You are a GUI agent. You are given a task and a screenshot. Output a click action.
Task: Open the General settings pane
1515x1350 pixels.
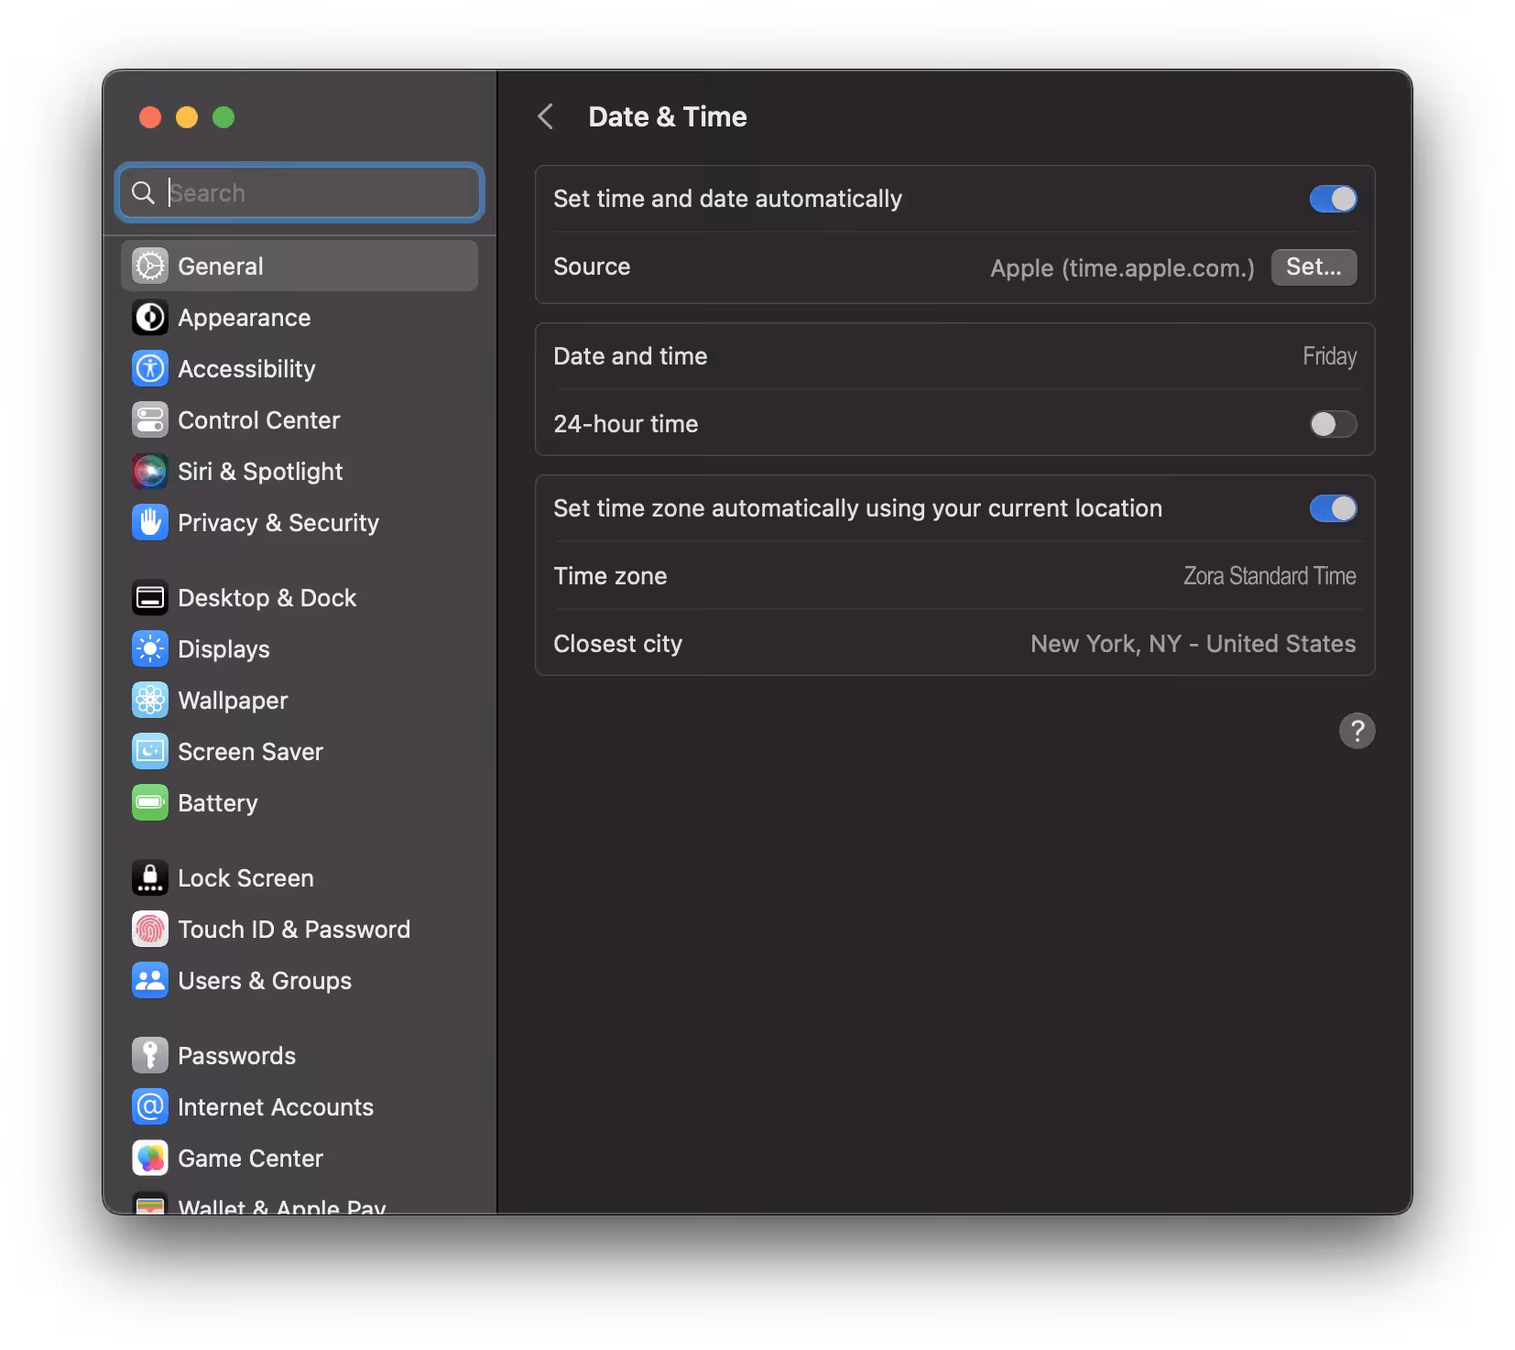coord(300,266)
